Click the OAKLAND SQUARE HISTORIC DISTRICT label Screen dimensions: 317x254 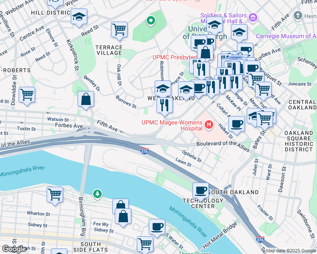click(x=299, y=141)
